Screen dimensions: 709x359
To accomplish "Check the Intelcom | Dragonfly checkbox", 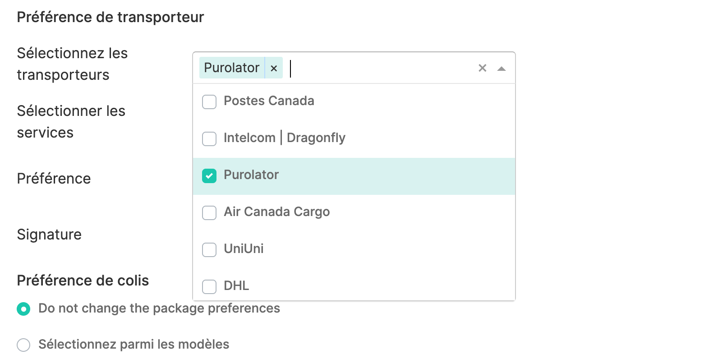I will coord(209,138).
